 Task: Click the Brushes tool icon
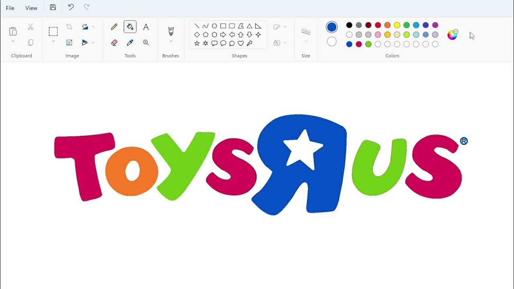pyautogui.click(x=171, y=31)
